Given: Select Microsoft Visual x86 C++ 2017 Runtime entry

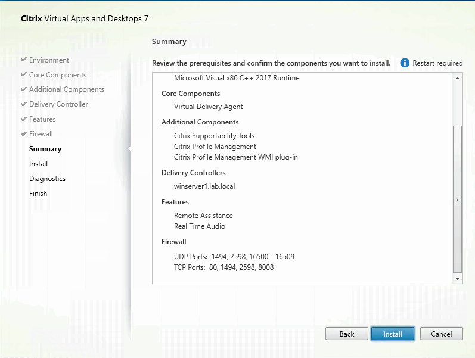Looking at the screenshot, I should click(237, 78).
